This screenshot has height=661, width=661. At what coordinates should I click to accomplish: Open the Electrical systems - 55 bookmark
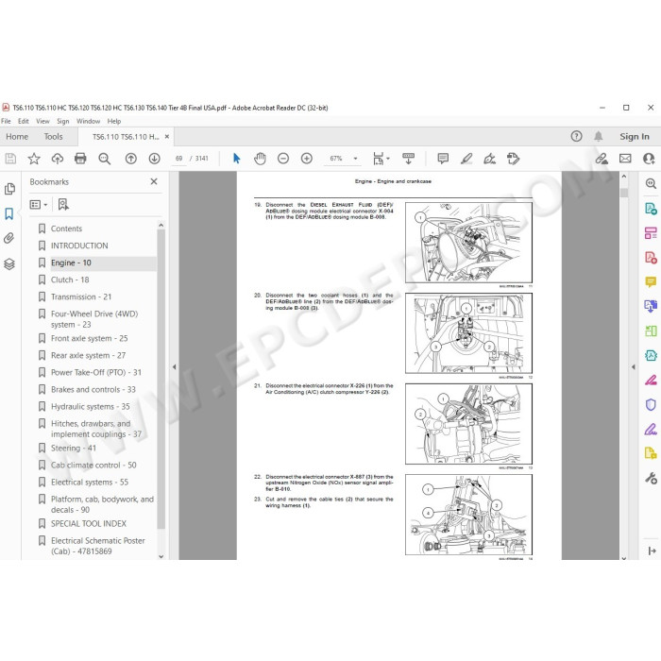[90, 482]
